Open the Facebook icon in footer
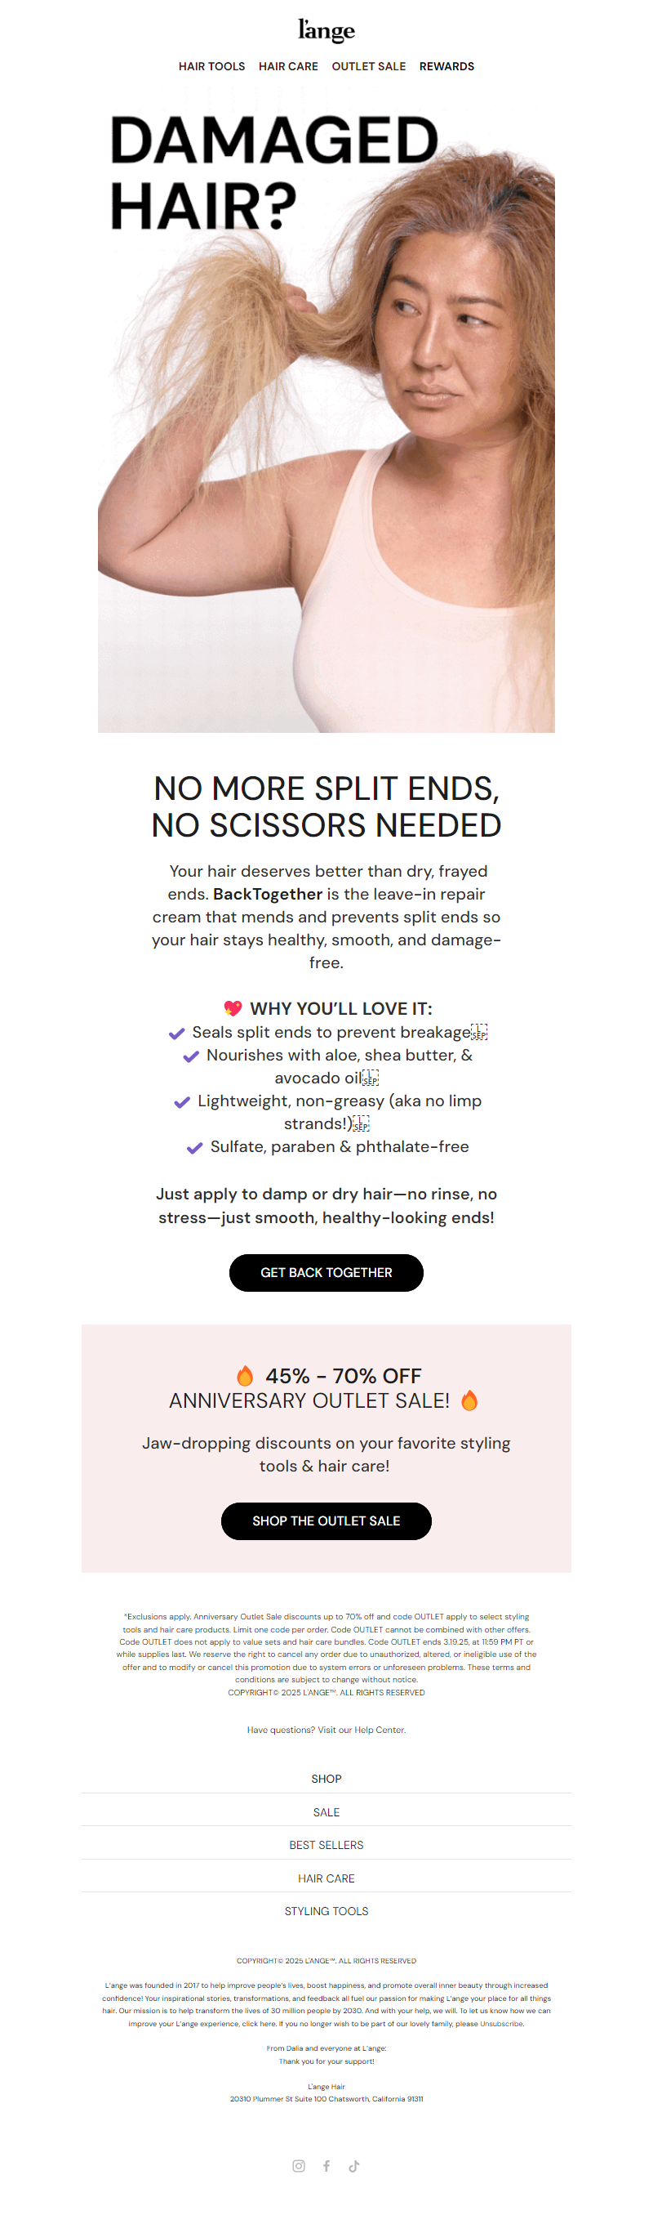Image resolution: width=653 pixels, height=2233 pixels. pyautogui.click(x=326, y=2165)
